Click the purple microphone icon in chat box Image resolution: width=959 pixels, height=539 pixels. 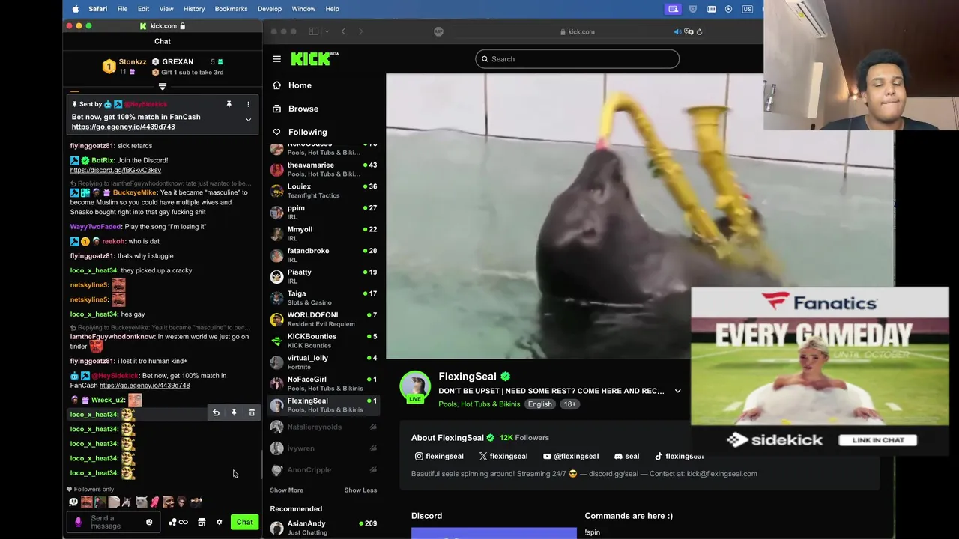click(x=78, y=522)
